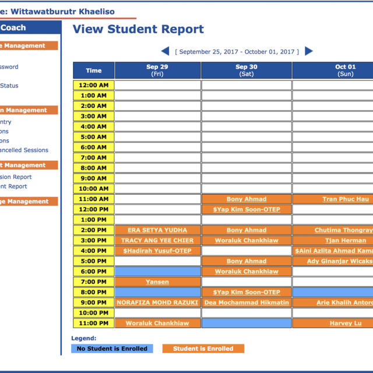Open $Hadirah Yusuf-OTEP link
The image size is (373, 373).
157,251
